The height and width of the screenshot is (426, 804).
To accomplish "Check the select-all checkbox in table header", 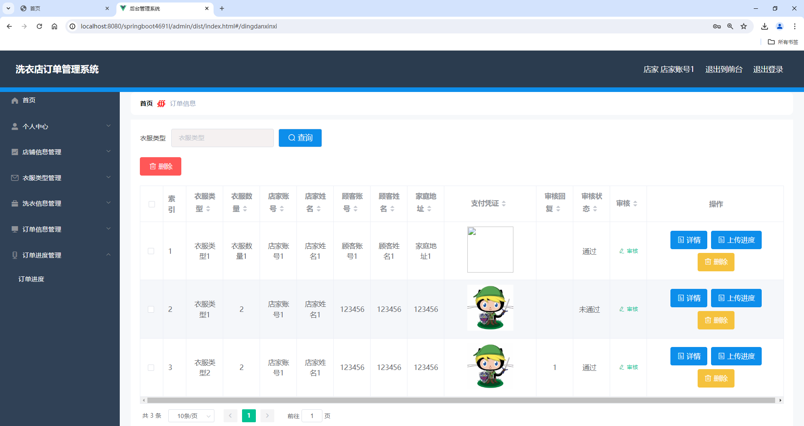I will pos(151,204).
